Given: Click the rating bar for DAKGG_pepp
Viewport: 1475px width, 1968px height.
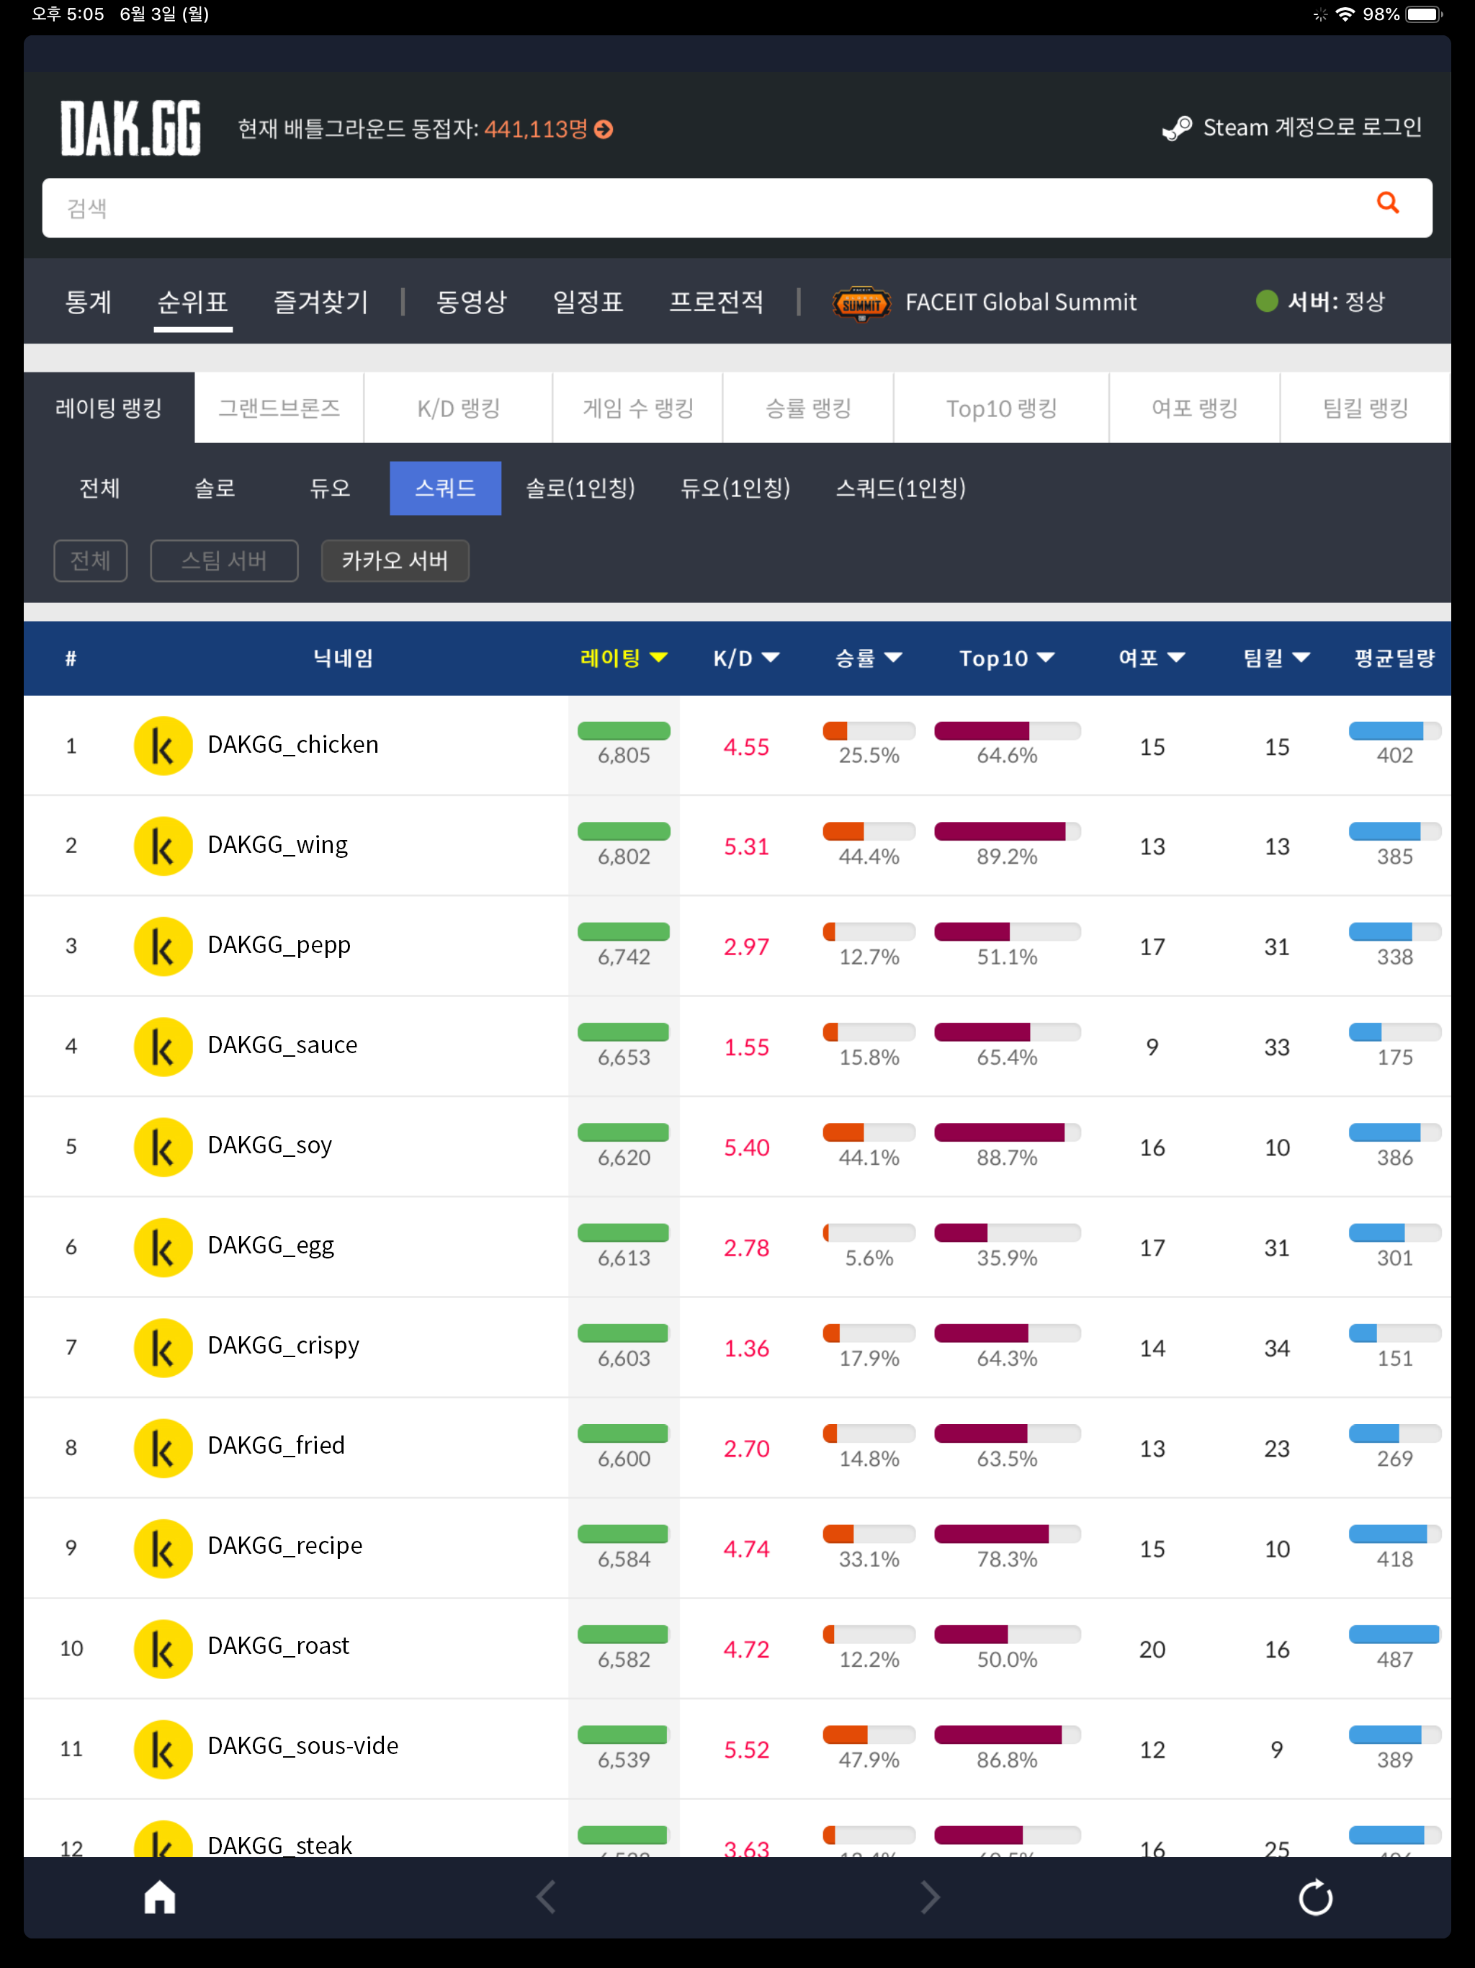Looking at the screenshot, I should coord(623,931).
